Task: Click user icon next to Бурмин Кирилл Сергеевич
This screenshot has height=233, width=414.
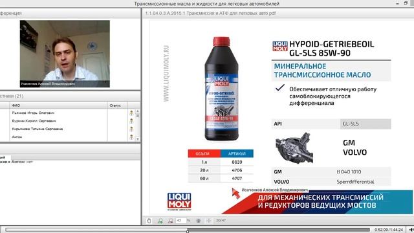Action: click(x=131, y=121)
